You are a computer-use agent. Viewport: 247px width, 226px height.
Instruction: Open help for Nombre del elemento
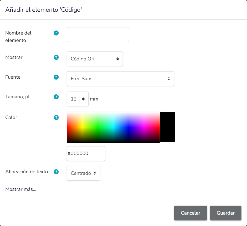pos(56,33)
